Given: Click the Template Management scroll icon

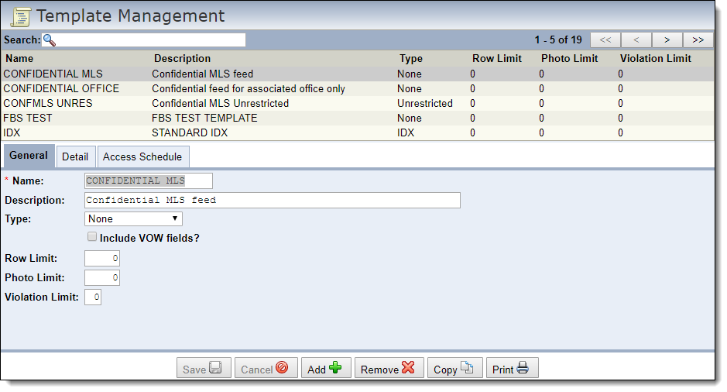Looking at the screenshot, I should point(20,17).
